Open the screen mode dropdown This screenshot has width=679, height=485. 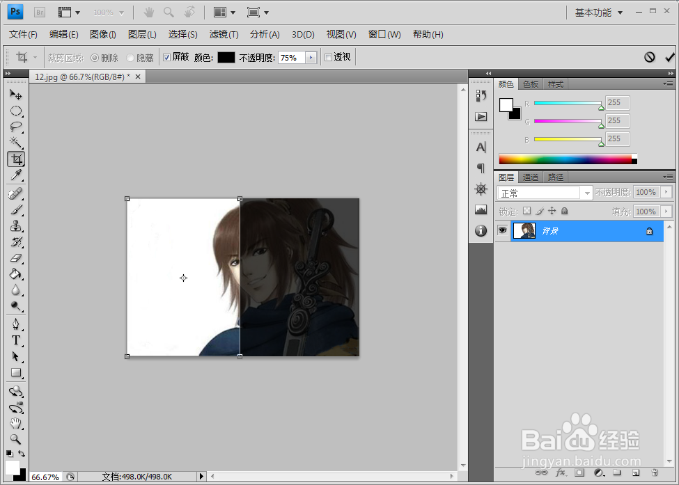coord(258,13)
